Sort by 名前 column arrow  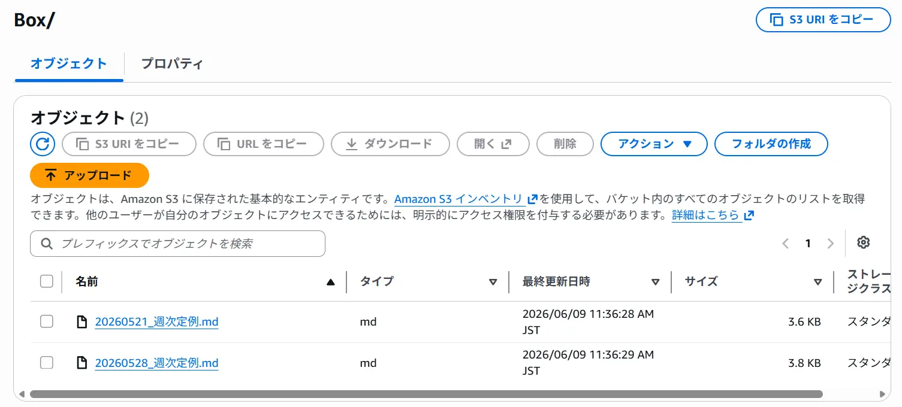(x=330, y=282)
